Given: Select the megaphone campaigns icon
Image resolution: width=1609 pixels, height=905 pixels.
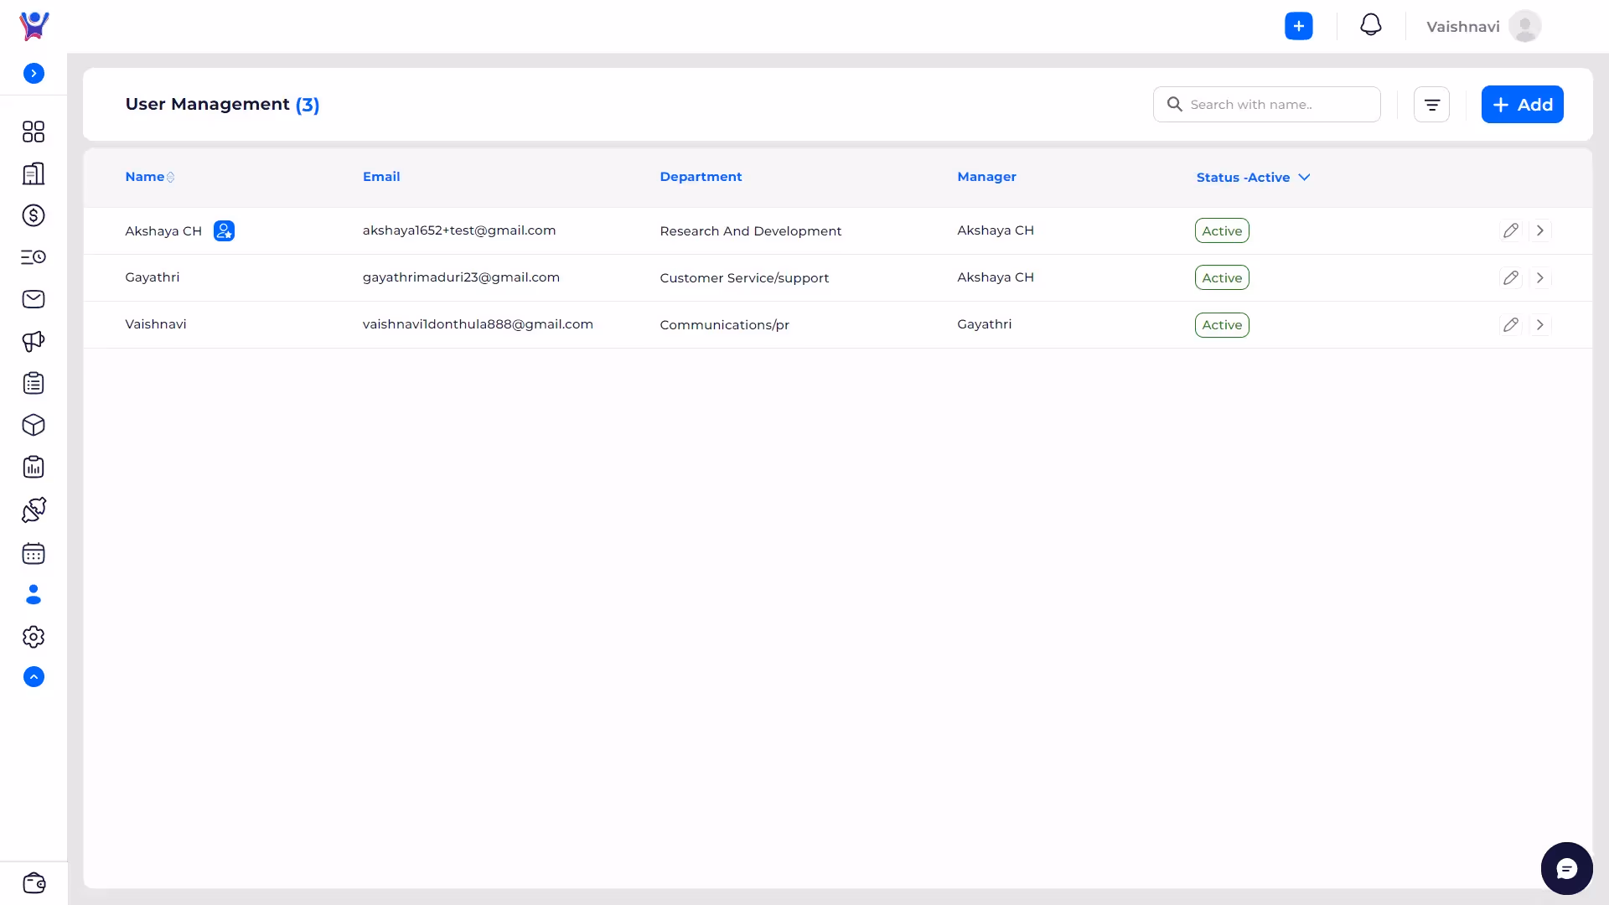Looking at the screenshot, I should pyautogui.click(x=34, y=341).
